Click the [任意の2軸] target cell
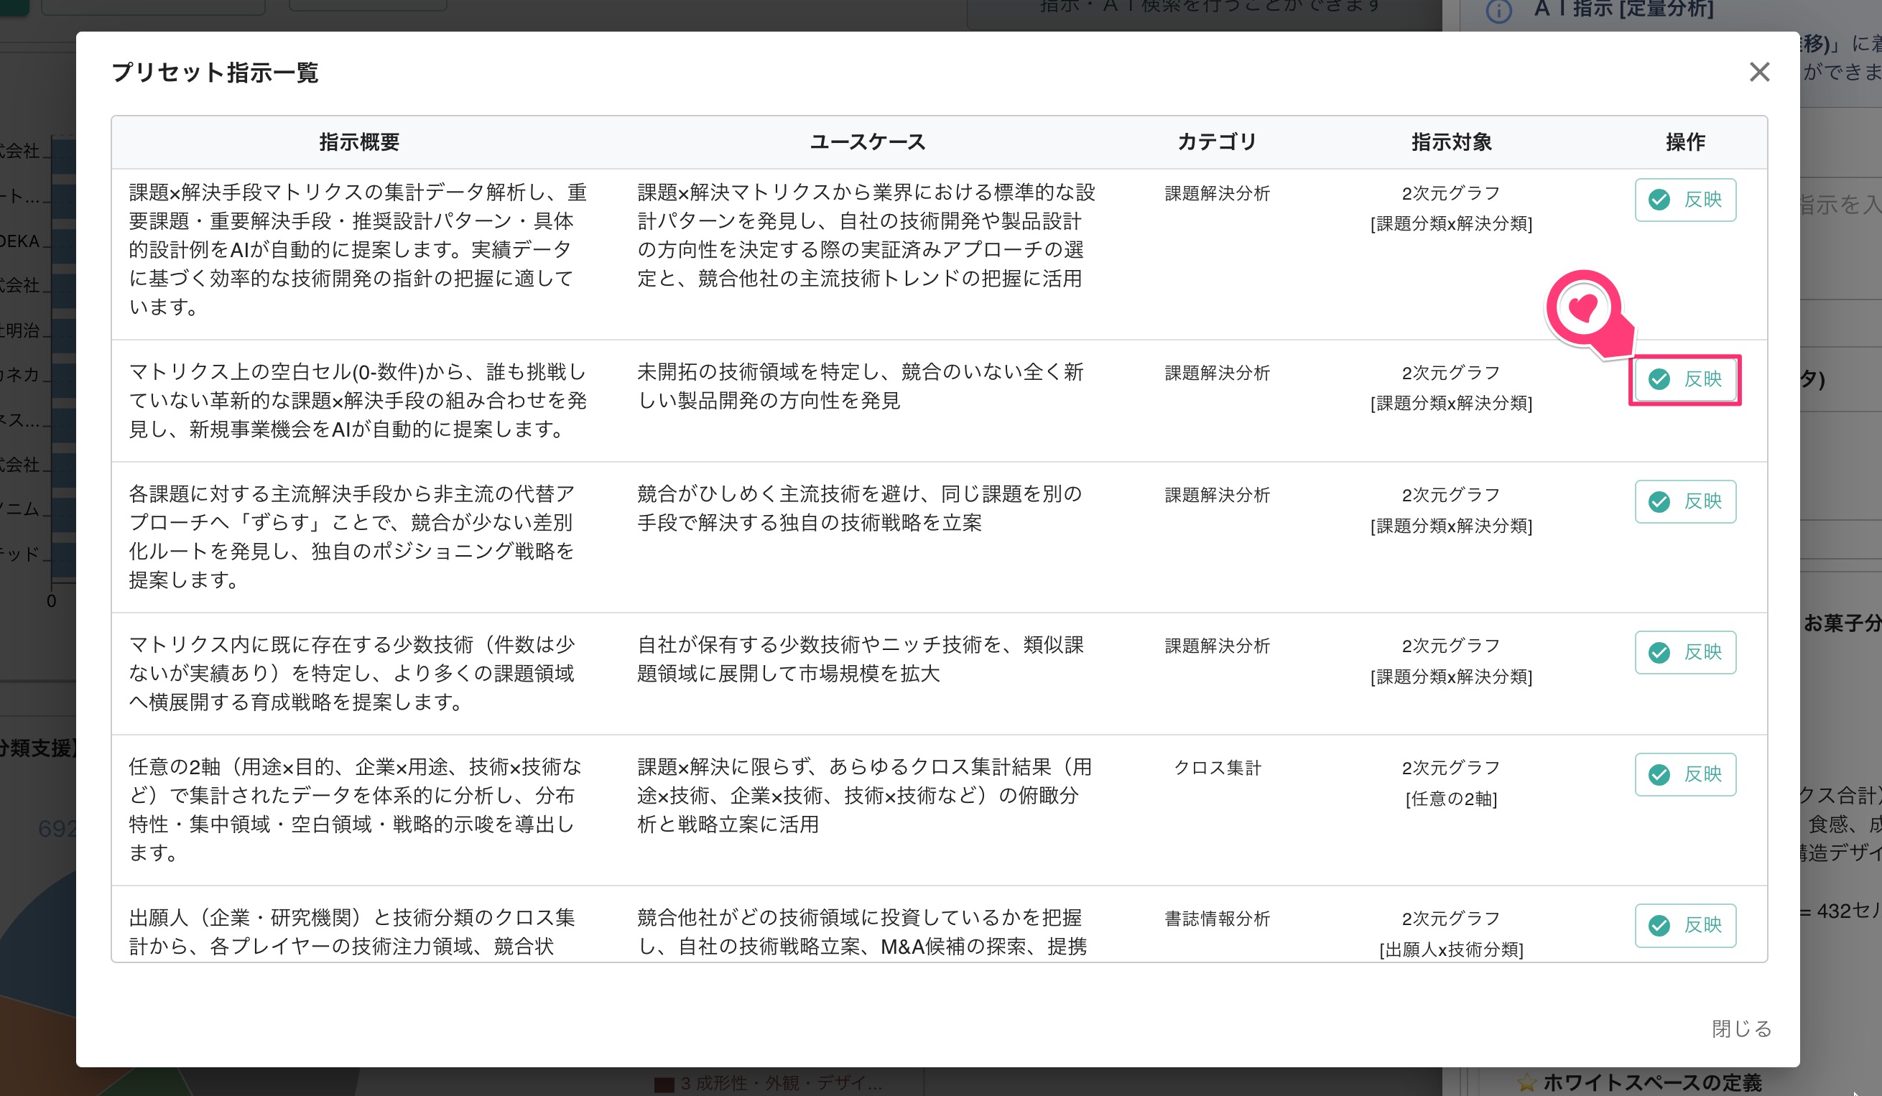This screenshot has height=1096, width=1882. (x=1451, y=799)
